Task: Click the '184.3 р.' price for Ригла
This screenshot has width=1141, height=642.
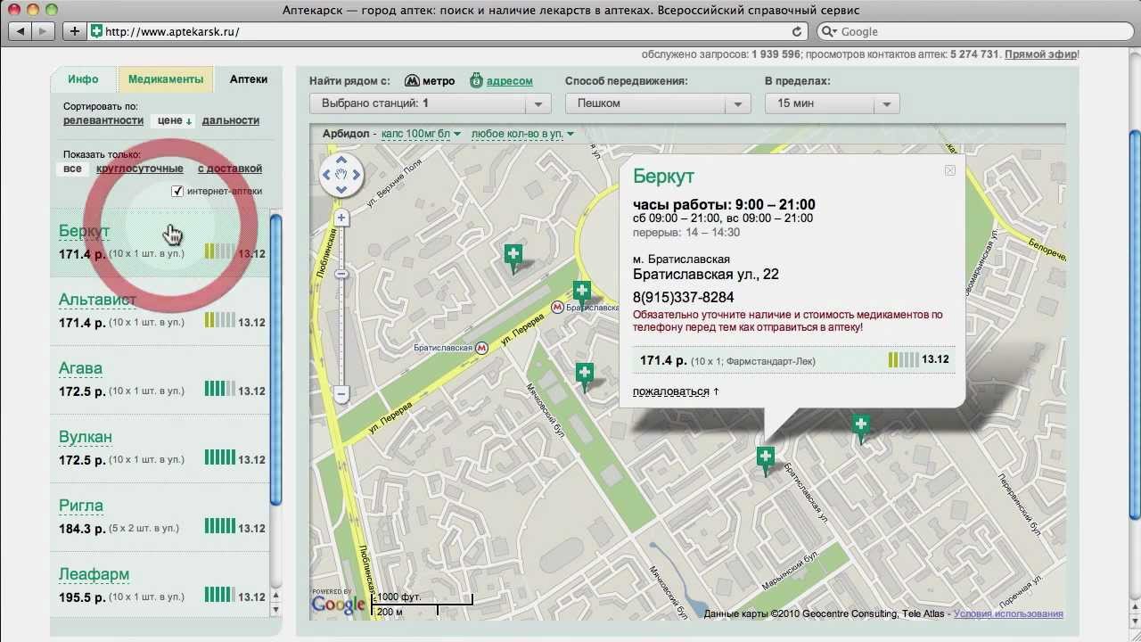Action: click(x=82, y=529)
